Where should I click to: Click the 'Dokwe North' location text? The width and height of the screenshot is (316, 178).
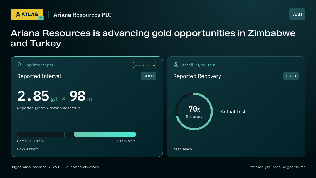pos(28,149)
